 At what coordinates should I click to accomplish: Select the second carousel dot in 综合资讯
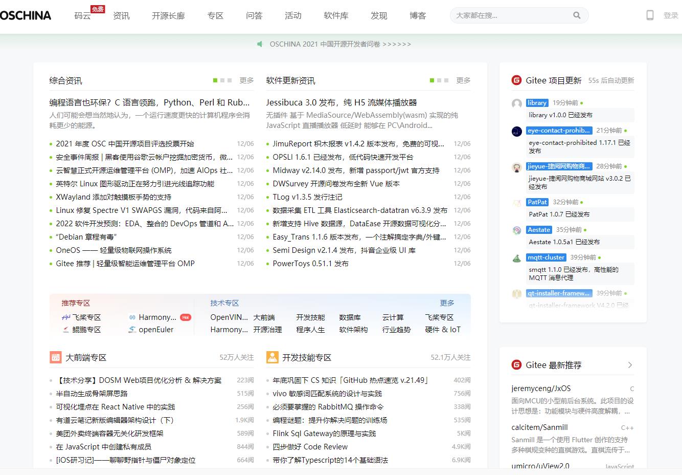click(x=222, y=80)
